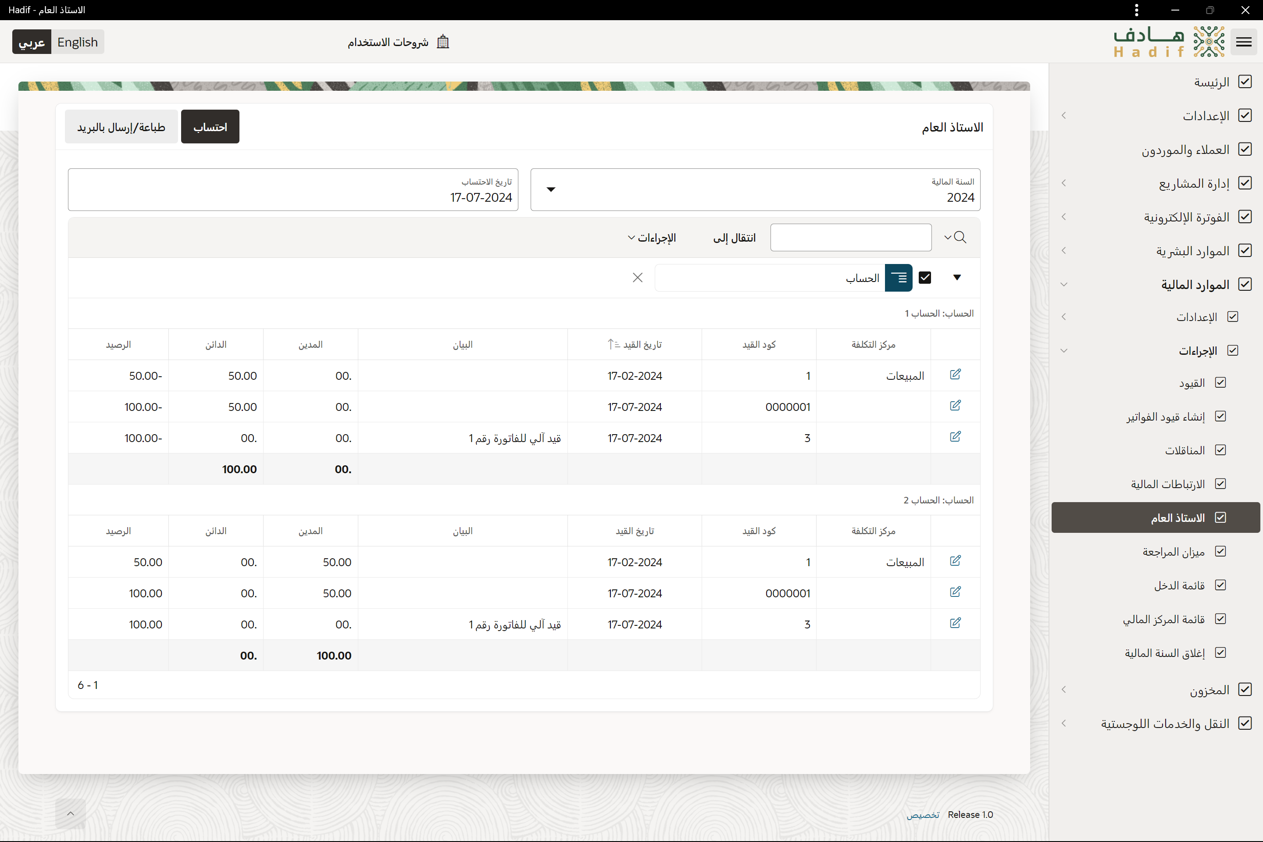
Task: Open the hamburger menu beside the Hadif logo
Action: 1244,42
